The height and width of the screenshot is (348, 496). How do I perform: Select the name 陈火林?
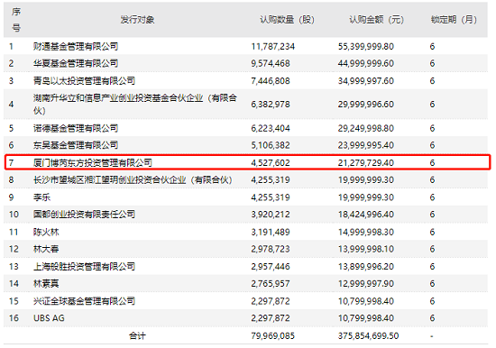(46, 232)
